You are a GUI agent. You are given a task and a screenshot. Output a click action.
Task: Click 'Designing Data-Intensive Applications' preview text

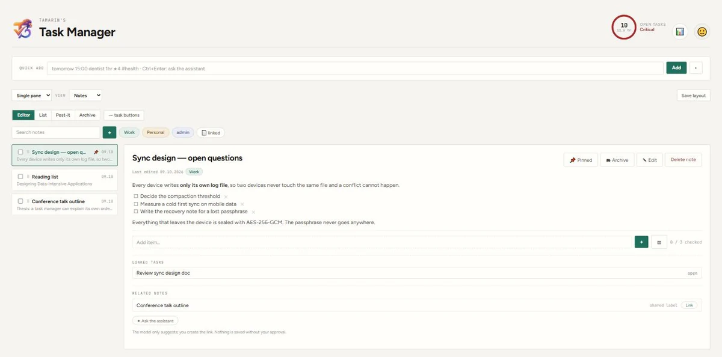tap(54, 184)
